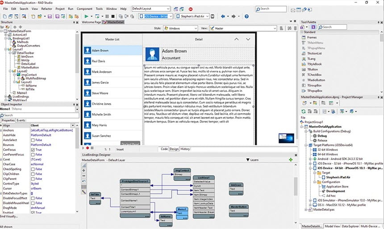The image size is (384, 229).
Task: Switch to the History tab
Action: [185, 149]
